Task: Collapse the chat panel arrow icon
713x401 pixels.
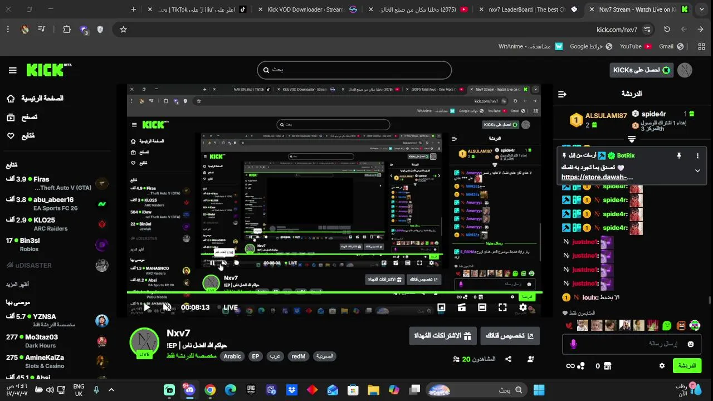Action: 562,94
